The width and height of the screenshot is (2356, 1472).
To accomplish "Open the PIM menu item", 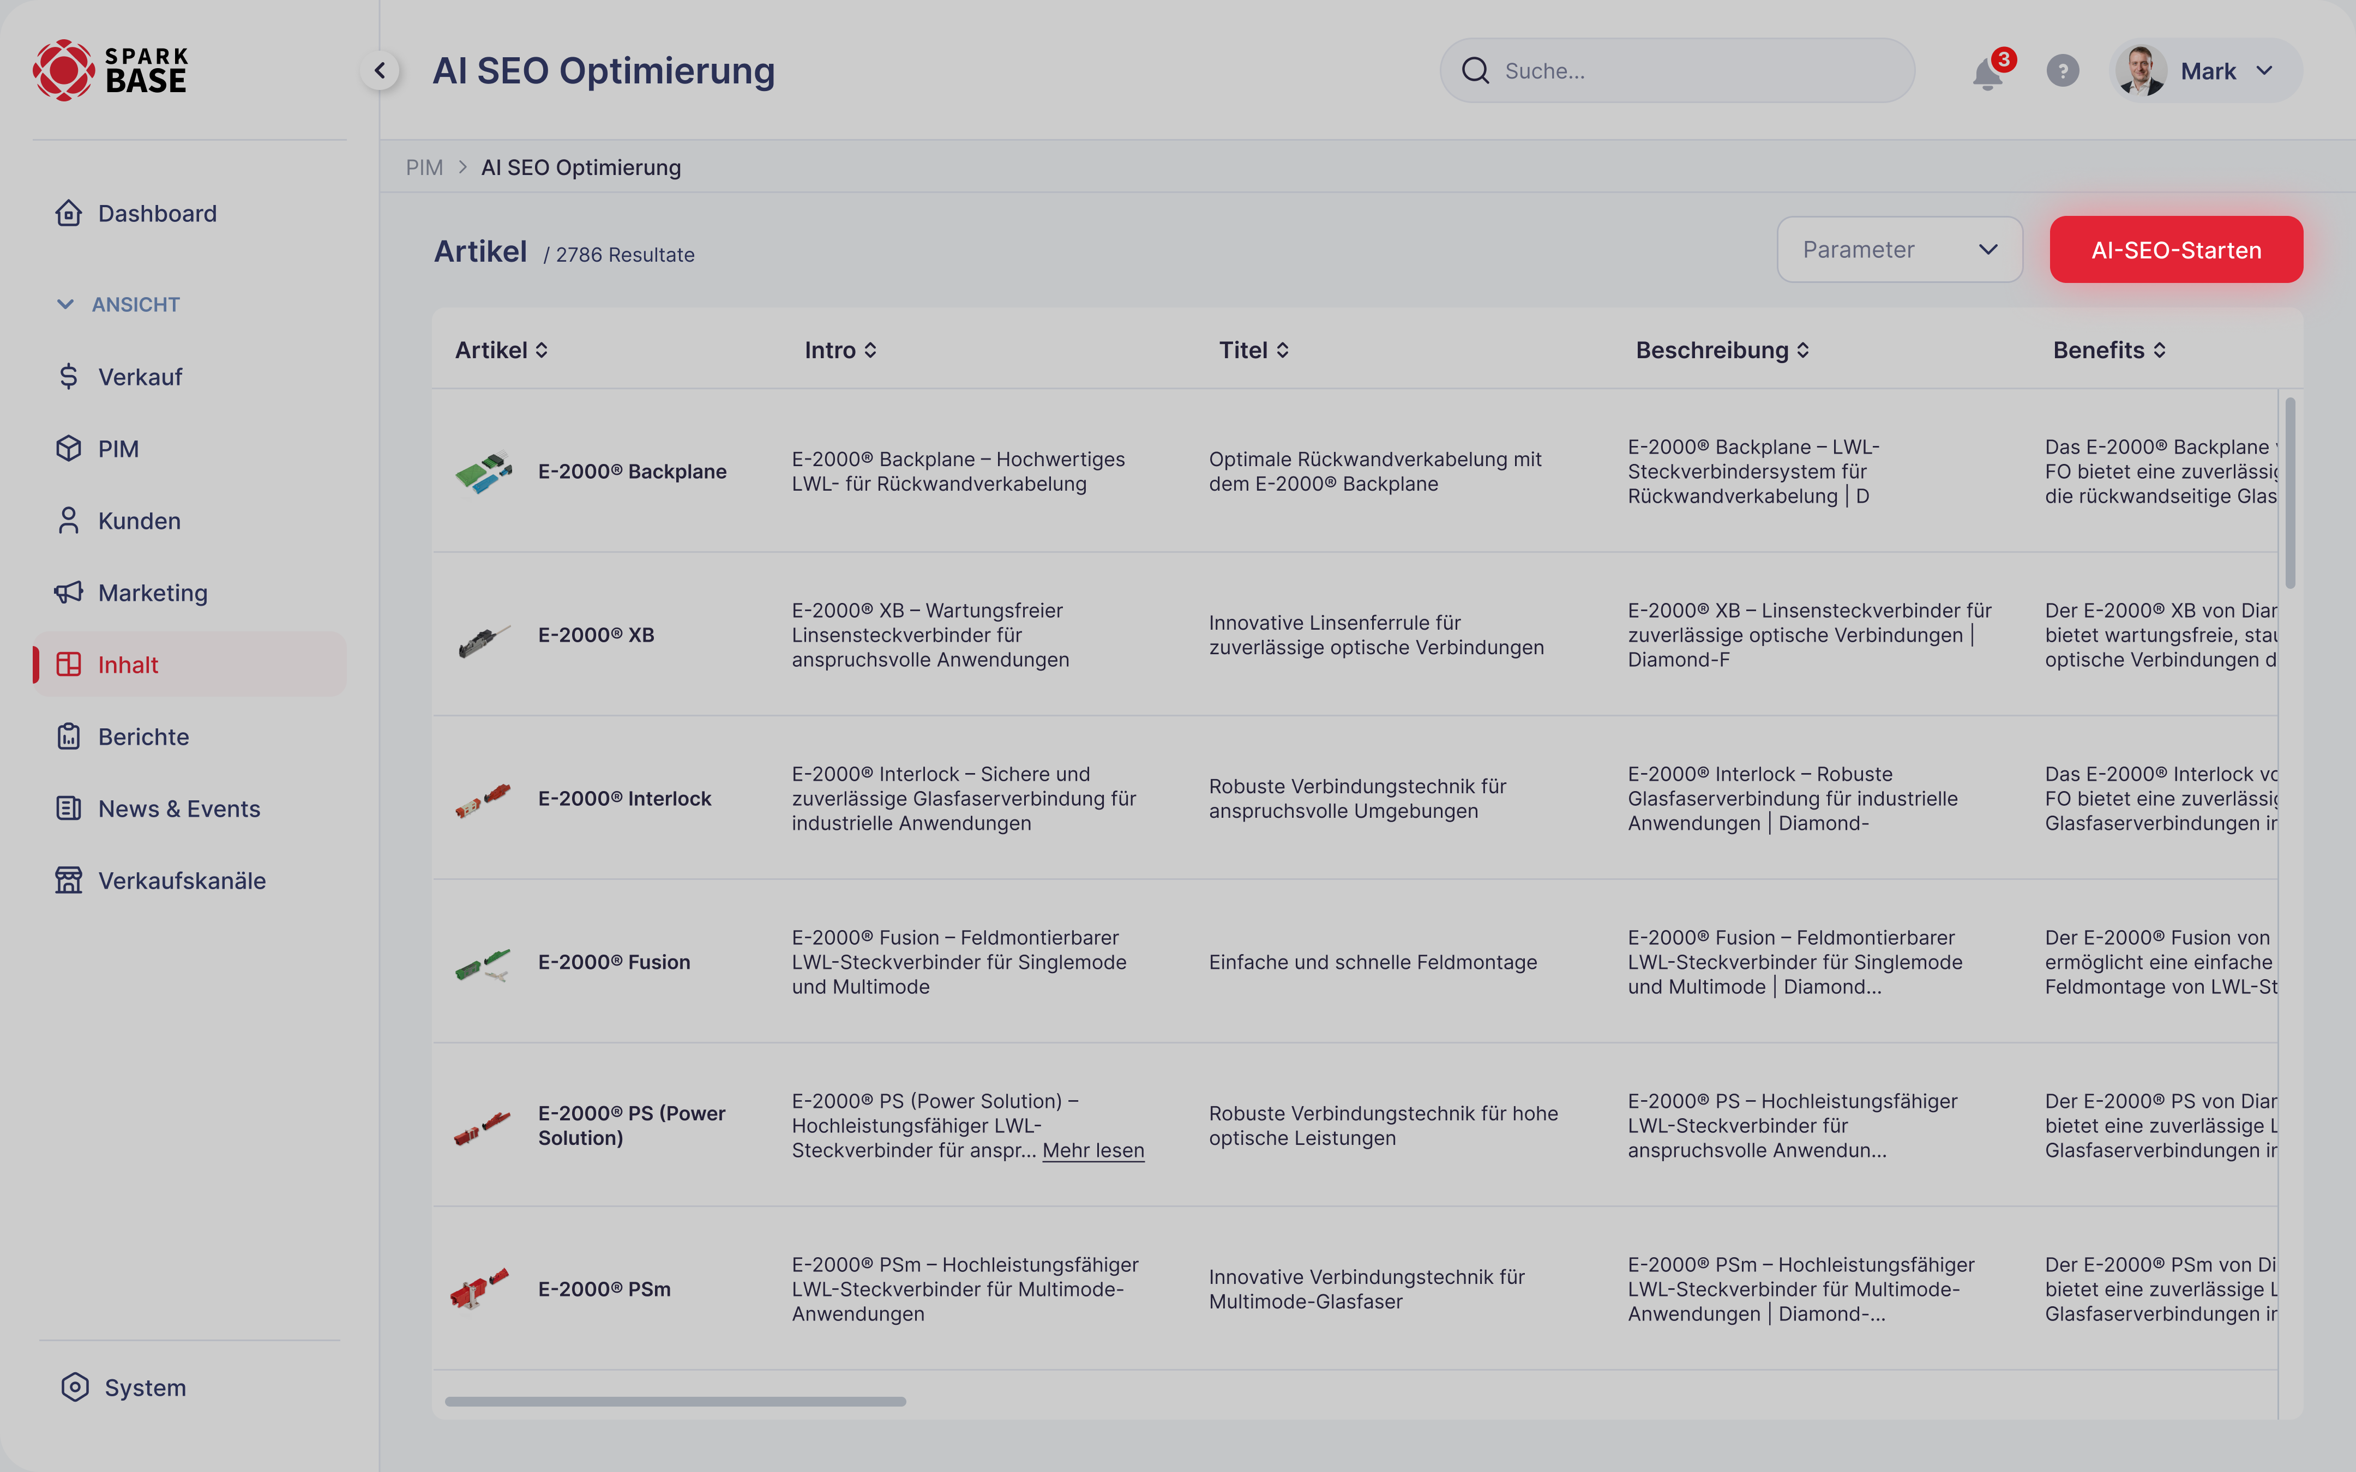I will (189, 449).
